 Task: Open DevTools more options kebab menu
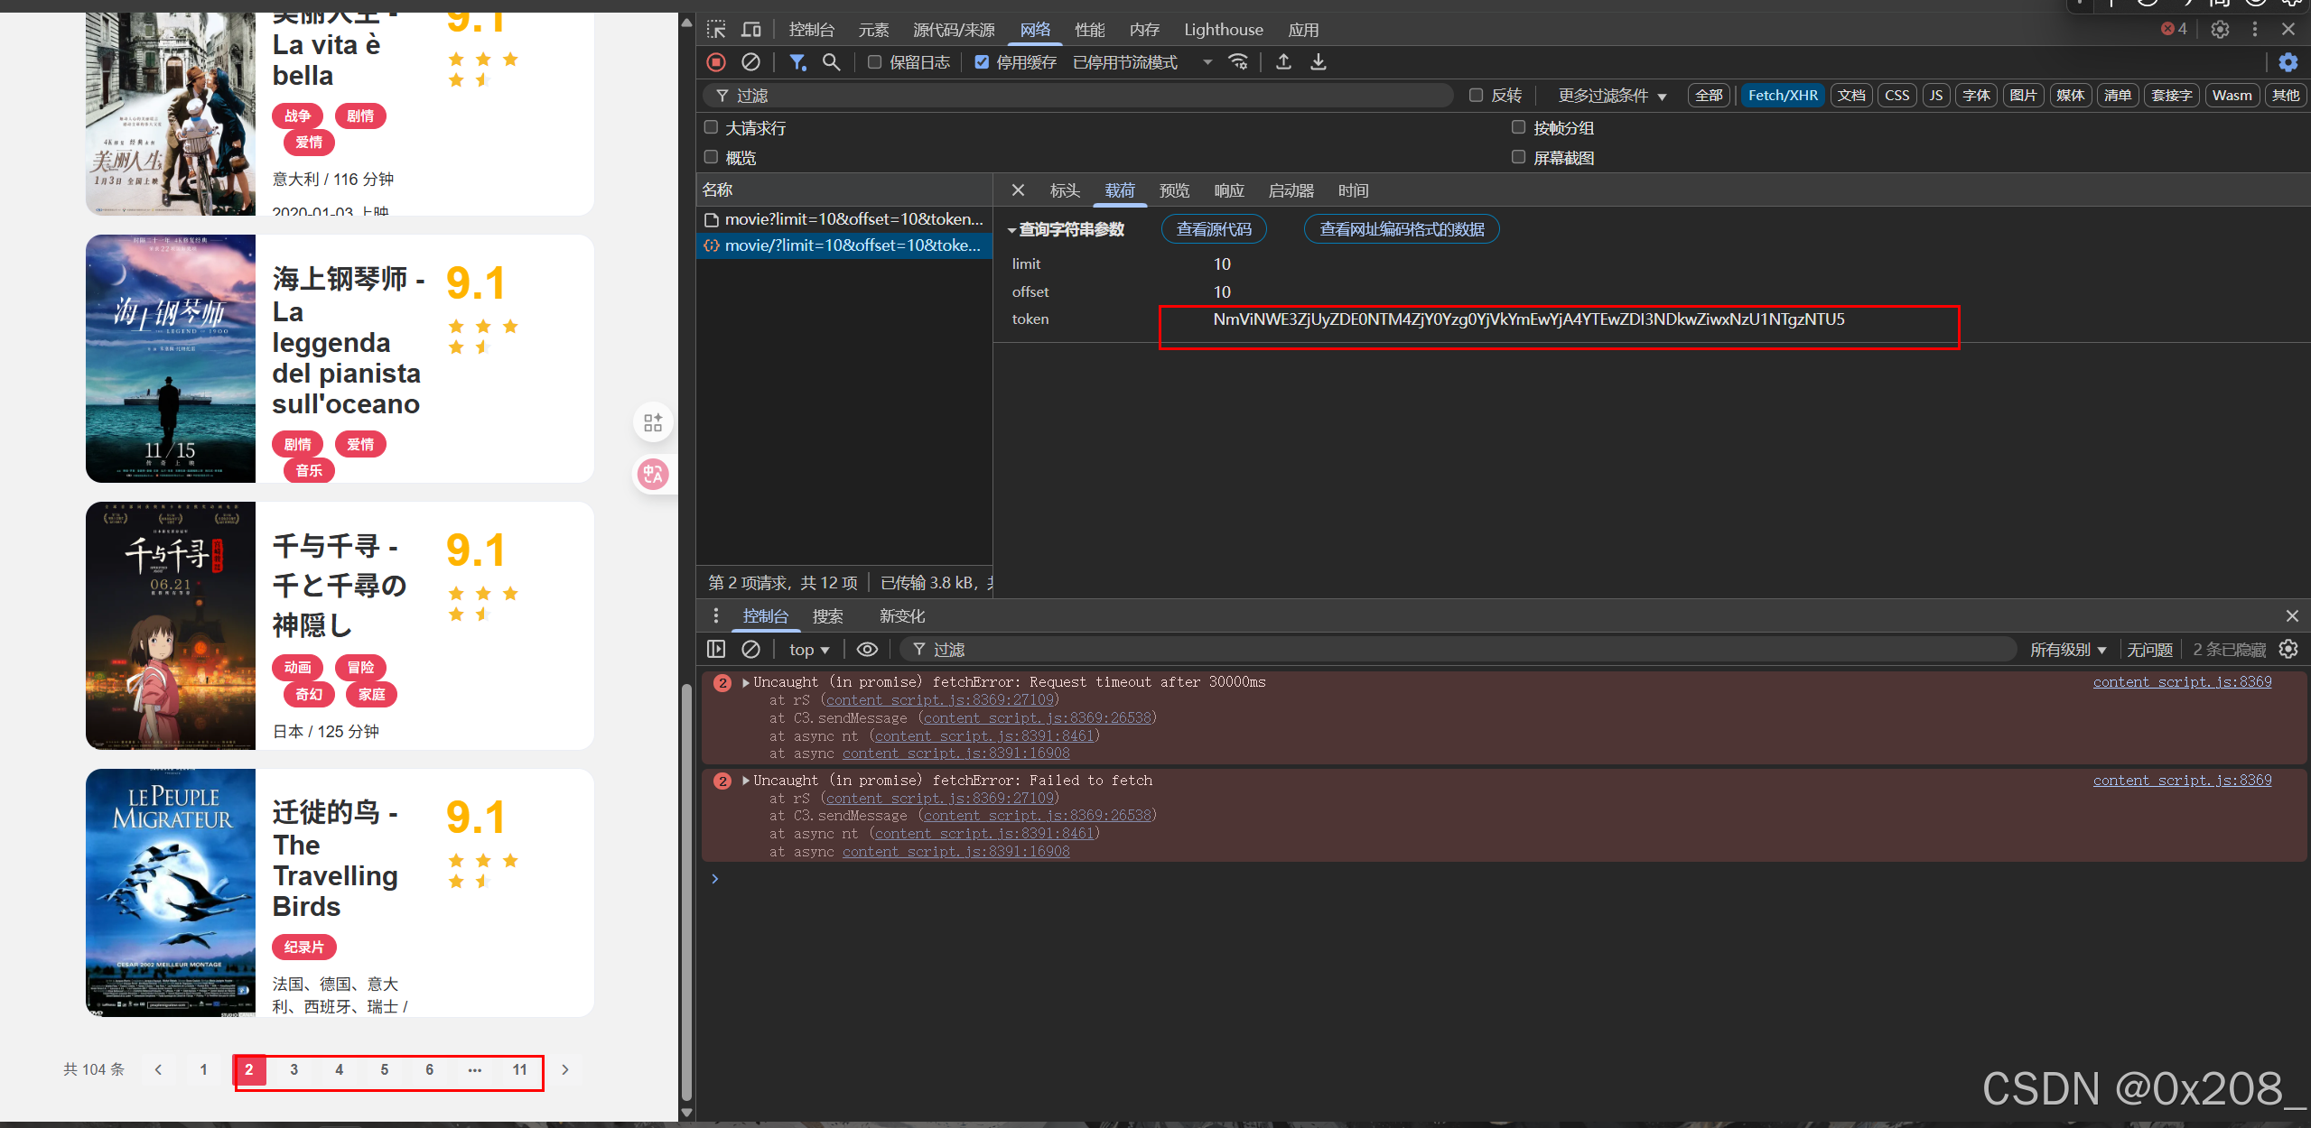[x=2255, y=30]
